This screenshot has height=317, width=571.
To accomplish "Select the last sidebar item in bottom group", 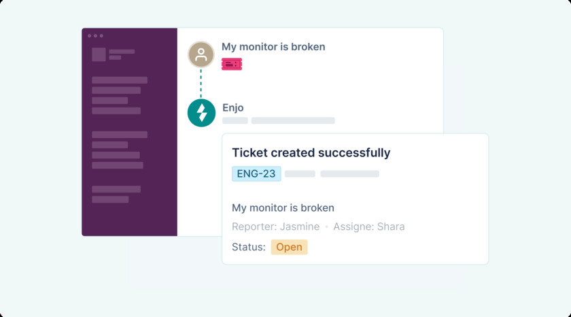I will tap(110, 199).
